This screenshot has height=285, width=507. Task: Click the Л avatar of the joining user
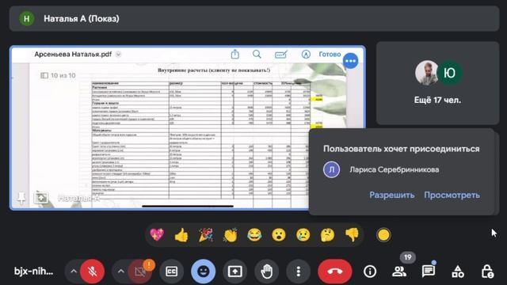[x=331, y=169]
